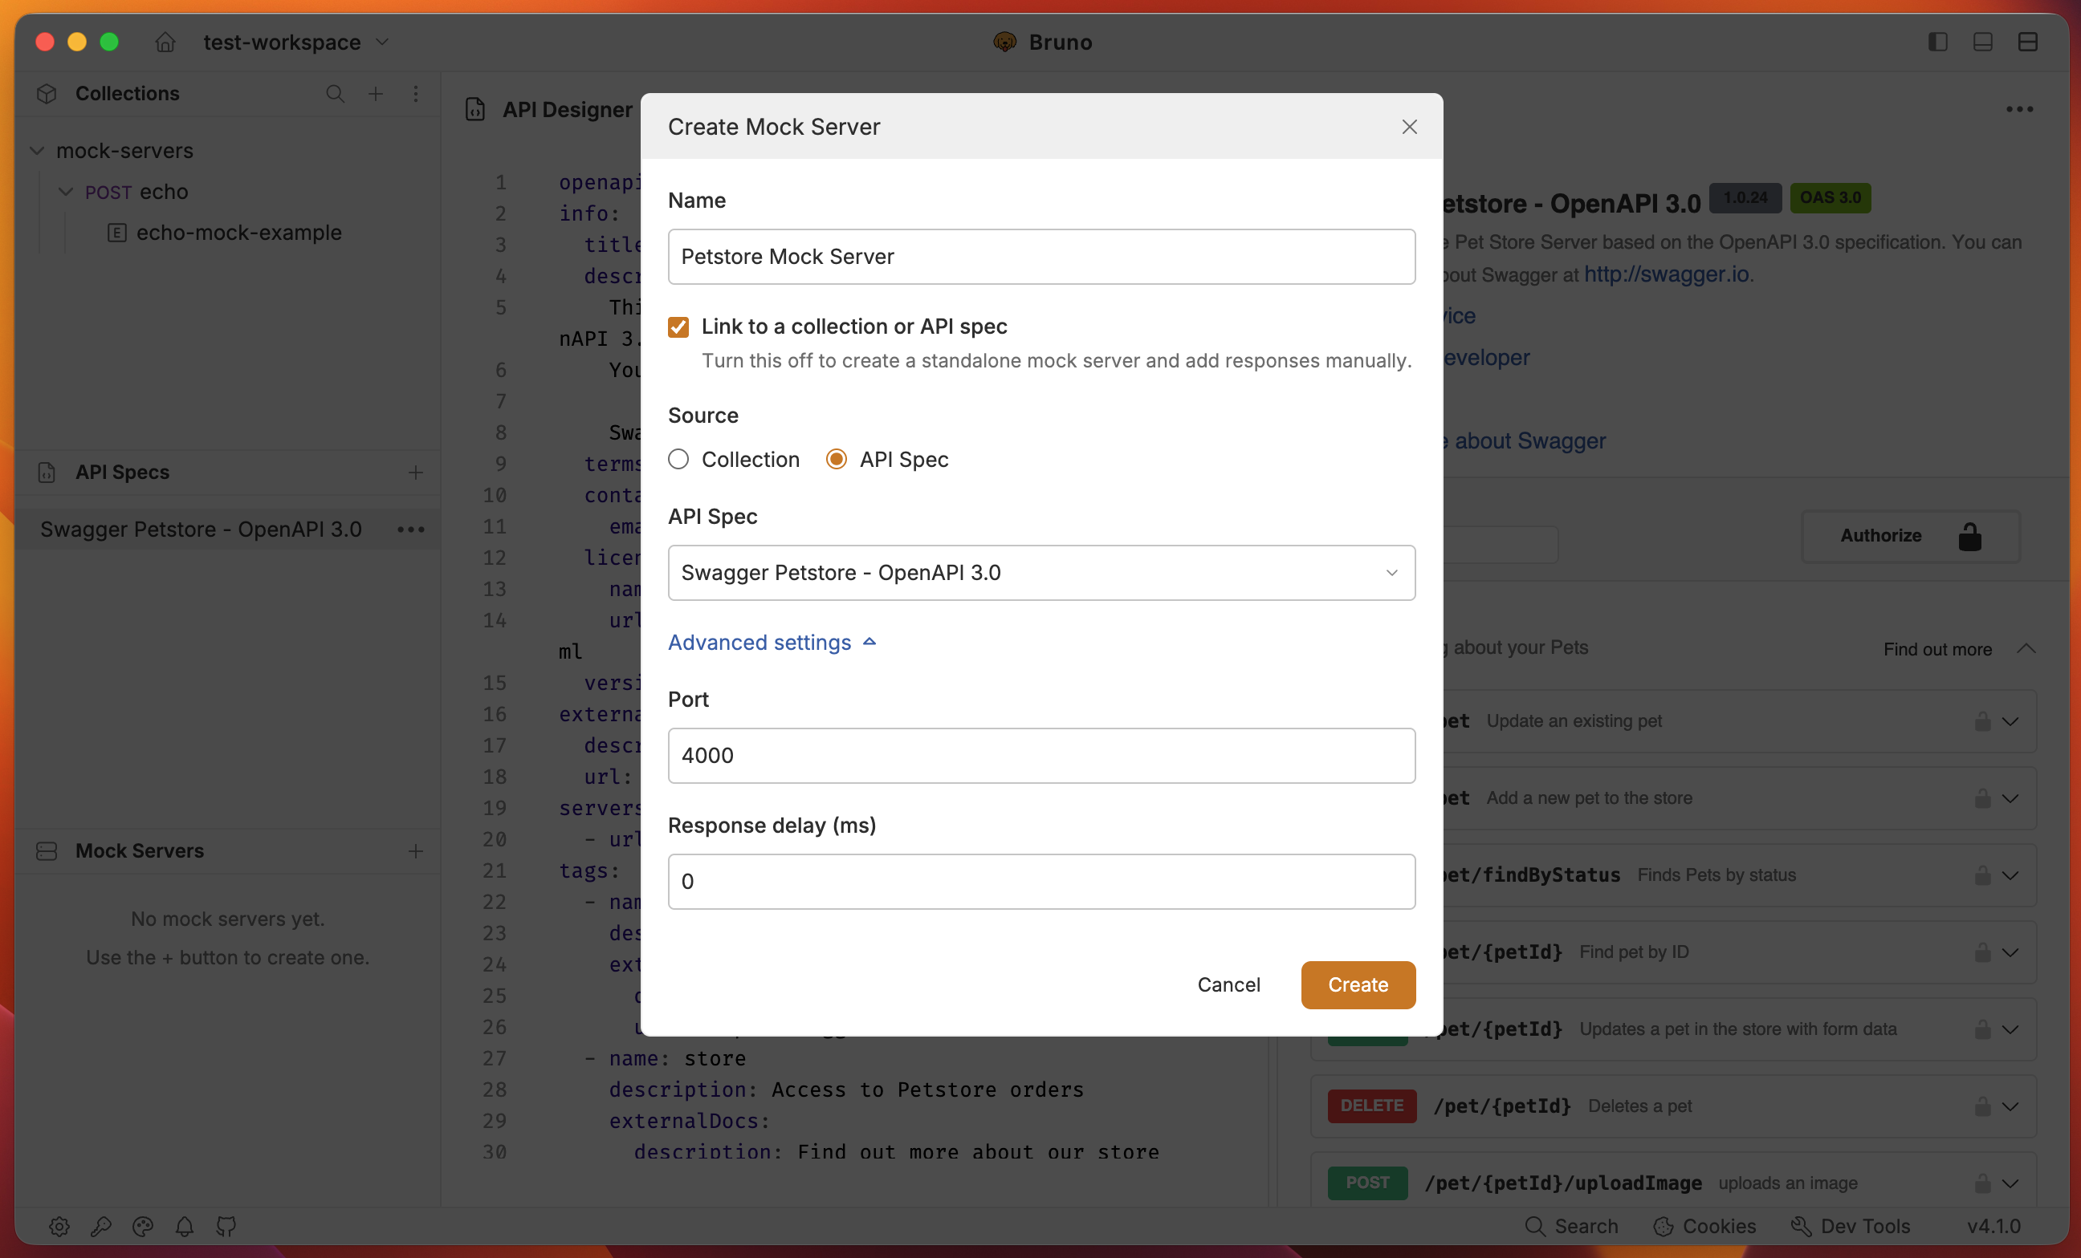This screenshot has width=2081, height=1258.
Task: Collapse the mock-servers collection
Action: [x=37, y=151]
